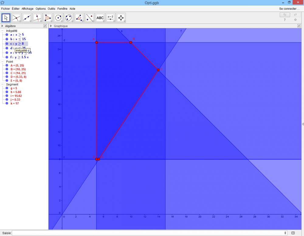Collapse the Point tree group
Viewport: 304px width, 236px height.
pyautogui.click(x=2, y=62)
